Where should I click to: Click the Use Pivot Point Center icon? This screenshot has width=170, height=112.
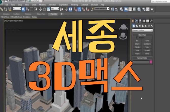(62, 9)
